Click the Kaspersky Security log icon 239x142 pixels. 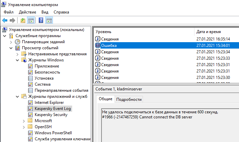click(x=30, y=115)
